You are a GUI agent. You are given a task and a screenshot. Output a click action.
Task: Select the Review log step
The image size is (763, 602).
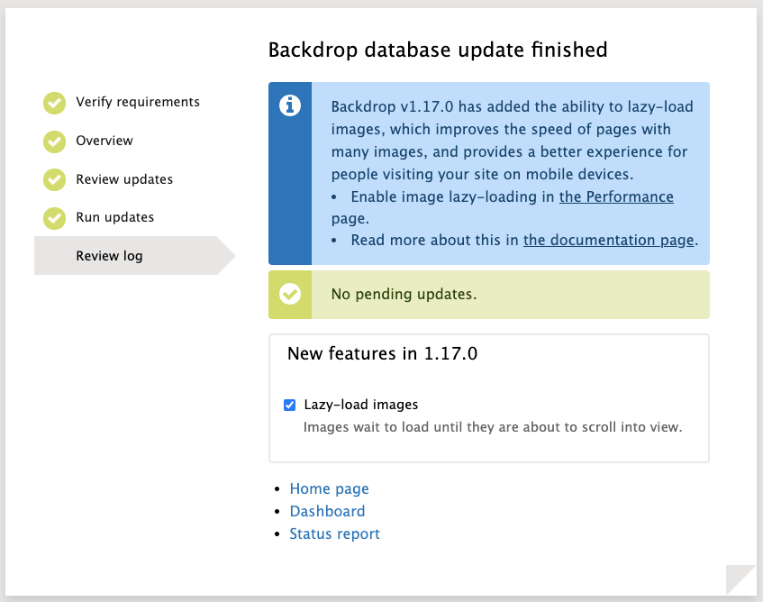[108, 255]
